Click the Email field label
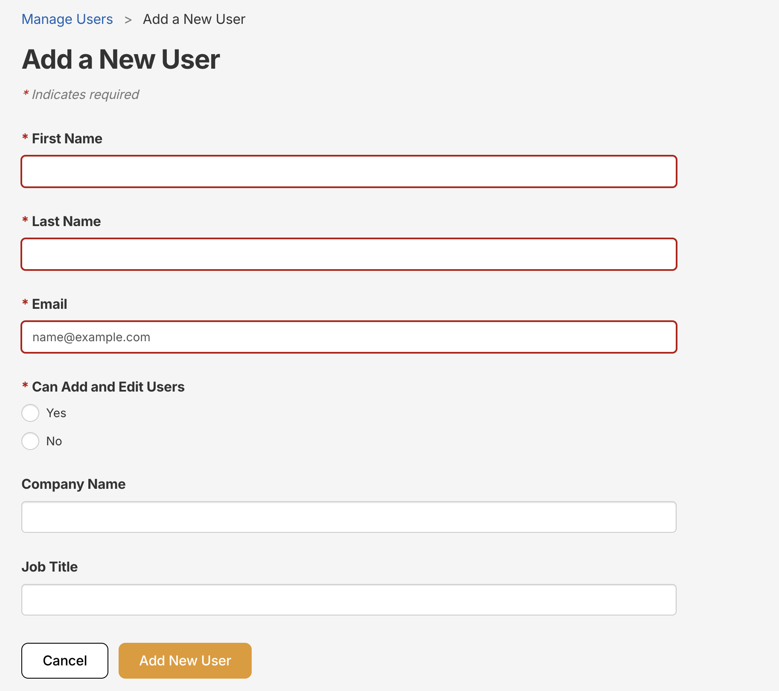Image resolution: width=779 pixels, height=691 pixels. point(49,304)
